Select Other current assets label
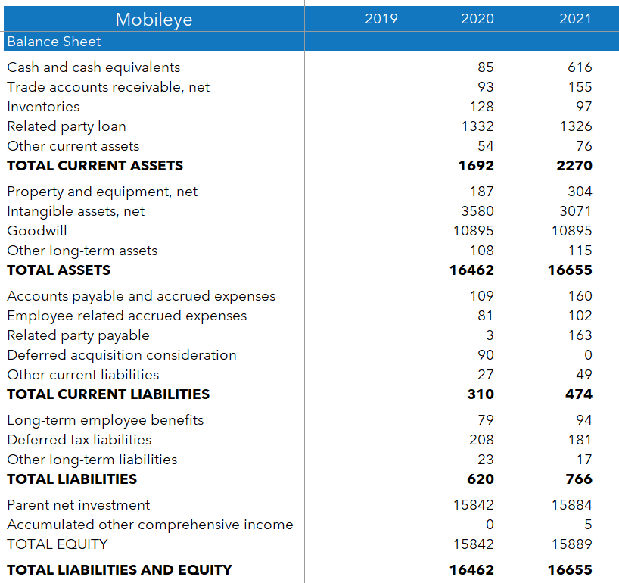The width and height of the screenshot is (619, 583). (x=73, y=146)
